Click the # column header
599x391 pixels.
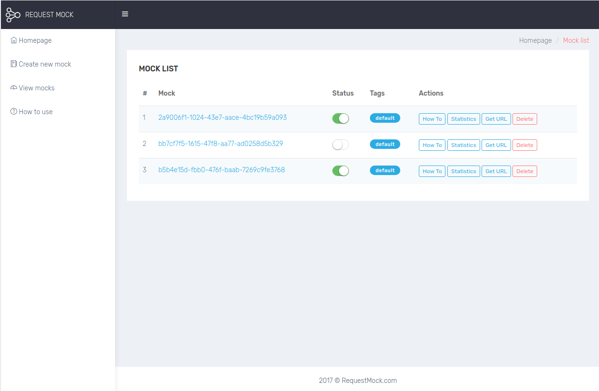(145, 93)
